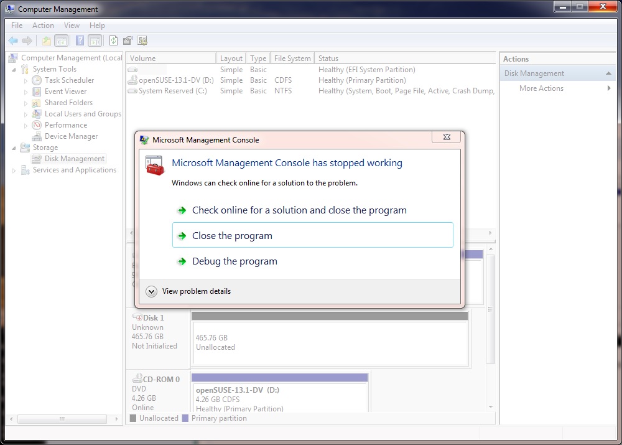Click the disk view vertical scrollbar thumb
Image resolution: width=622 pixels, height=445 pixels.
(x=490, y=309)
